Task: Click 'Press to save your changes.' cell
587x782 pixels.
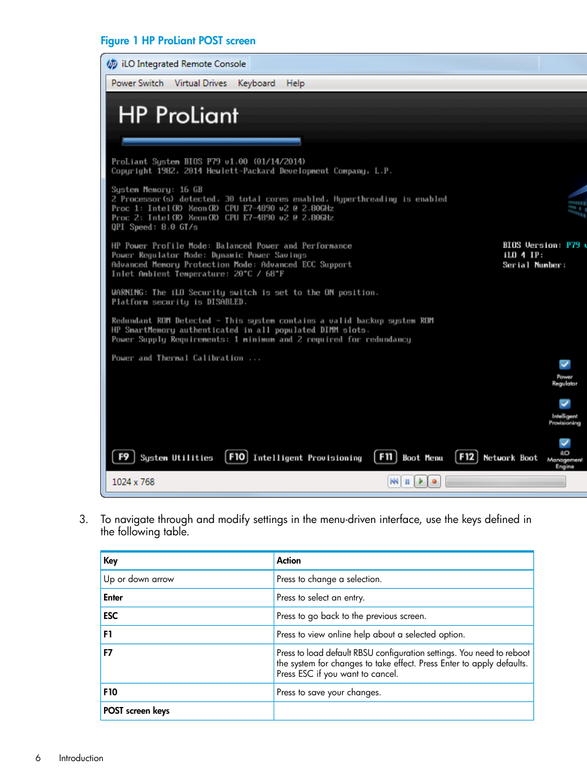Action: coord(404,692)
